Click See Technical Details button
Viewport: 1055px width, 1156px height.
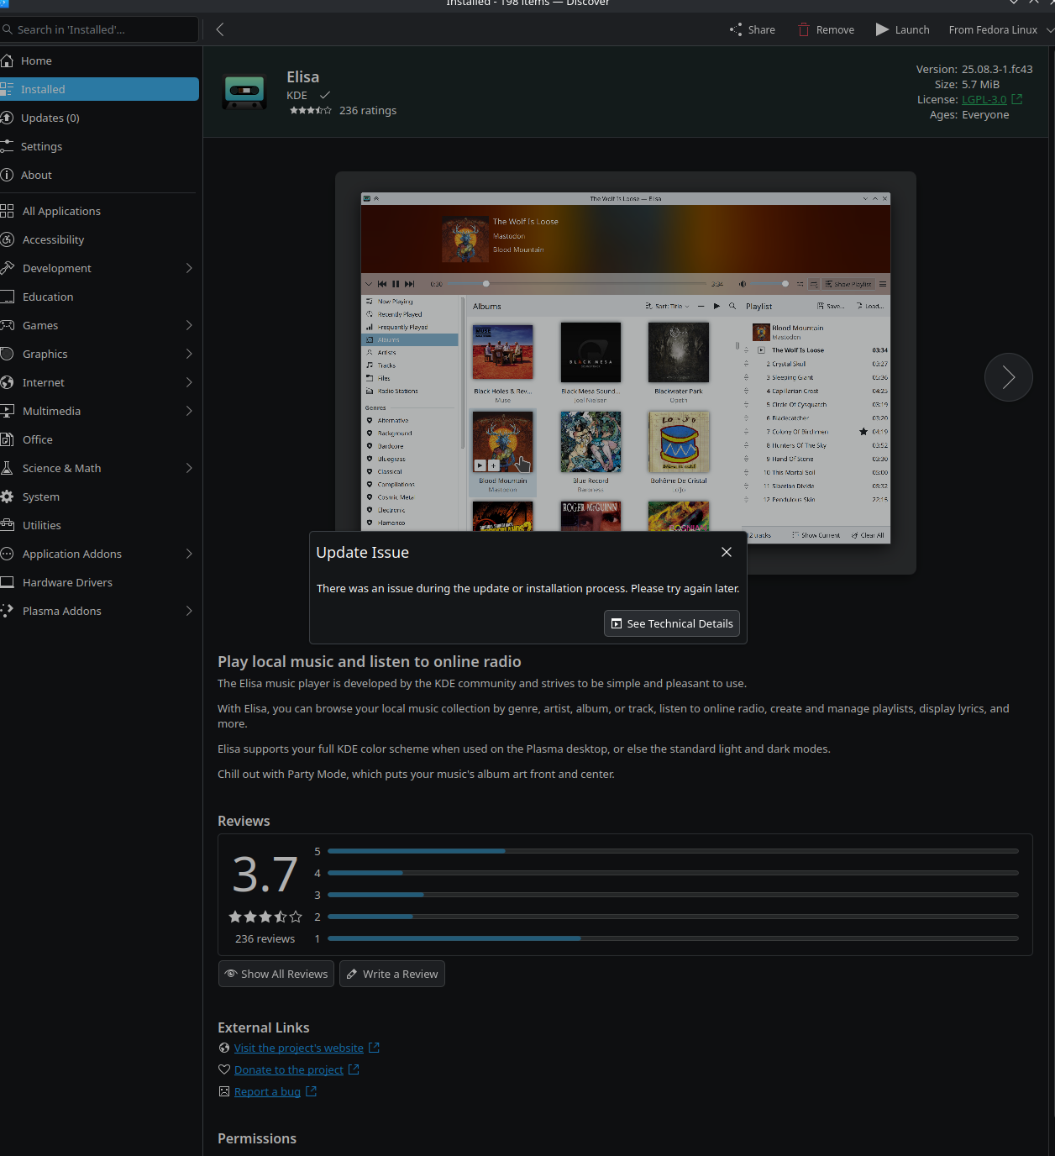(x=671, y=623)
